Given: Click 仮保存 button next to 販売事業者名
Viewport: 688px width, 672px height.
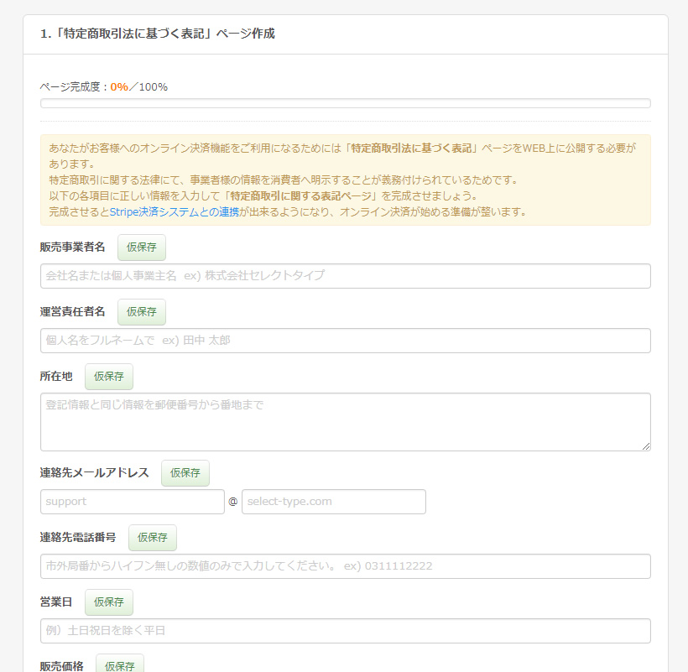Looking at the screenshot, I should 141,247.
